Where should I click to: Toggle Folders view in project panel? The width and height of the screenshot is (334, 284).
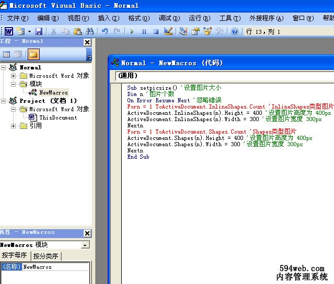point(33,54)
